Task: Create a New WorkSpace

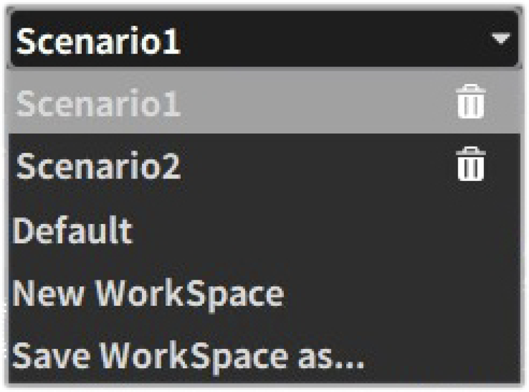Action: pos(147,294)
